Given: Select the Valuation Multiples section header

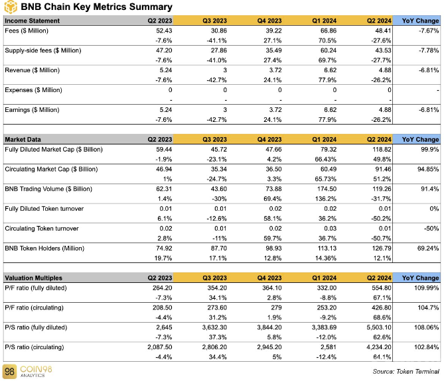Looking at the screenshot, I should (x=33, y=278).
